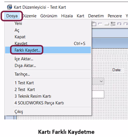Expand the dropdown arrow on the card
This screenshot has width=128, height=137.
click(x=101, y=81)
